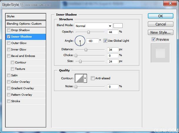Viewport: 179px width, 133px height.
Task: Enable the Pattern Overlay checkbox
Action: [x=9, y=95]
